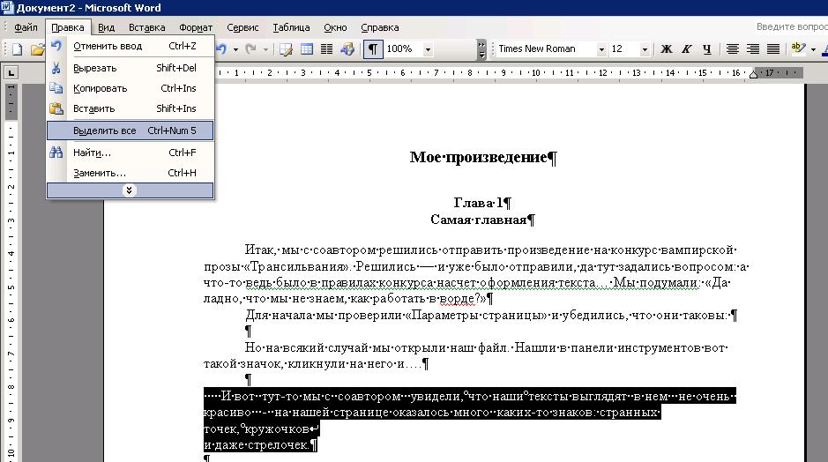Viewport: 828px width, 462px height.
Task: Close the Правка menu via its title
Action: pos(68,27)
